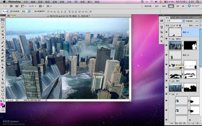This screenshot has height=126, width=202.
Task: Open the blend mode dropdown
Action: tap(175, 21)
